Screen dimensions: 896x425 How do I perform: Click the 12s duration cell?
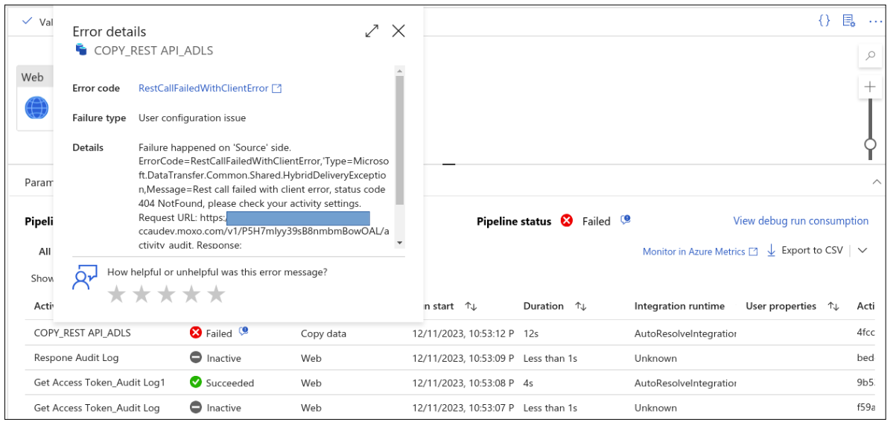(x=530, y=333)
